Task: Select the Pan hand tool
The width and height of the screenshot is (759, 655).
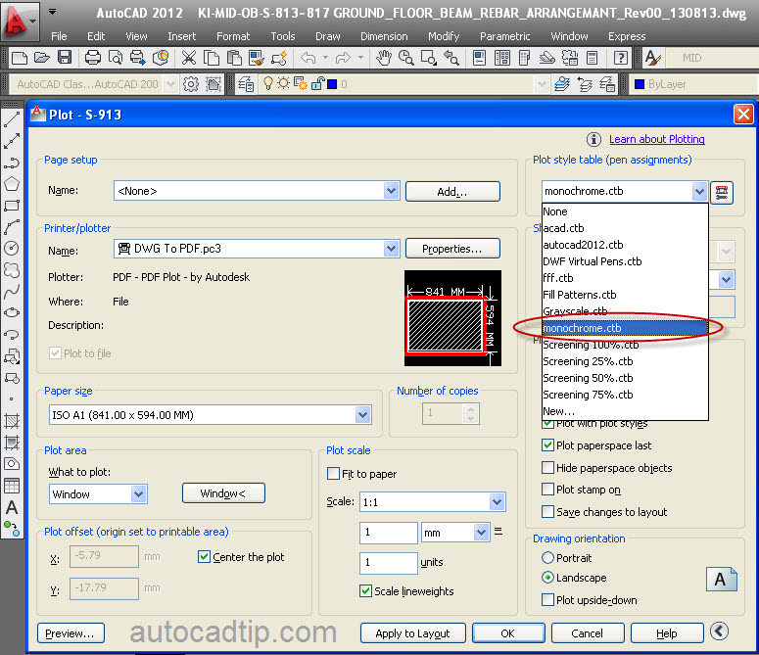Action: 384,58
